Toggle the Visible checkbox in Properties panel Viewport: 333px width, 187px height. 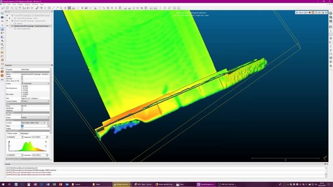tap(22, 76)
